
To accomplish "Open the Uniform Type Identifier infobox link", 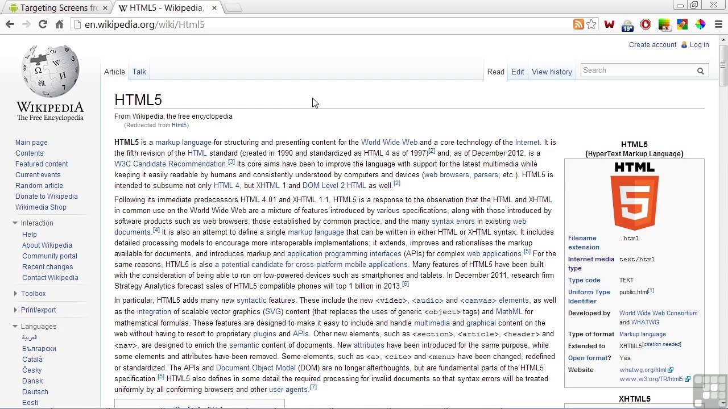I will (589, 297).
